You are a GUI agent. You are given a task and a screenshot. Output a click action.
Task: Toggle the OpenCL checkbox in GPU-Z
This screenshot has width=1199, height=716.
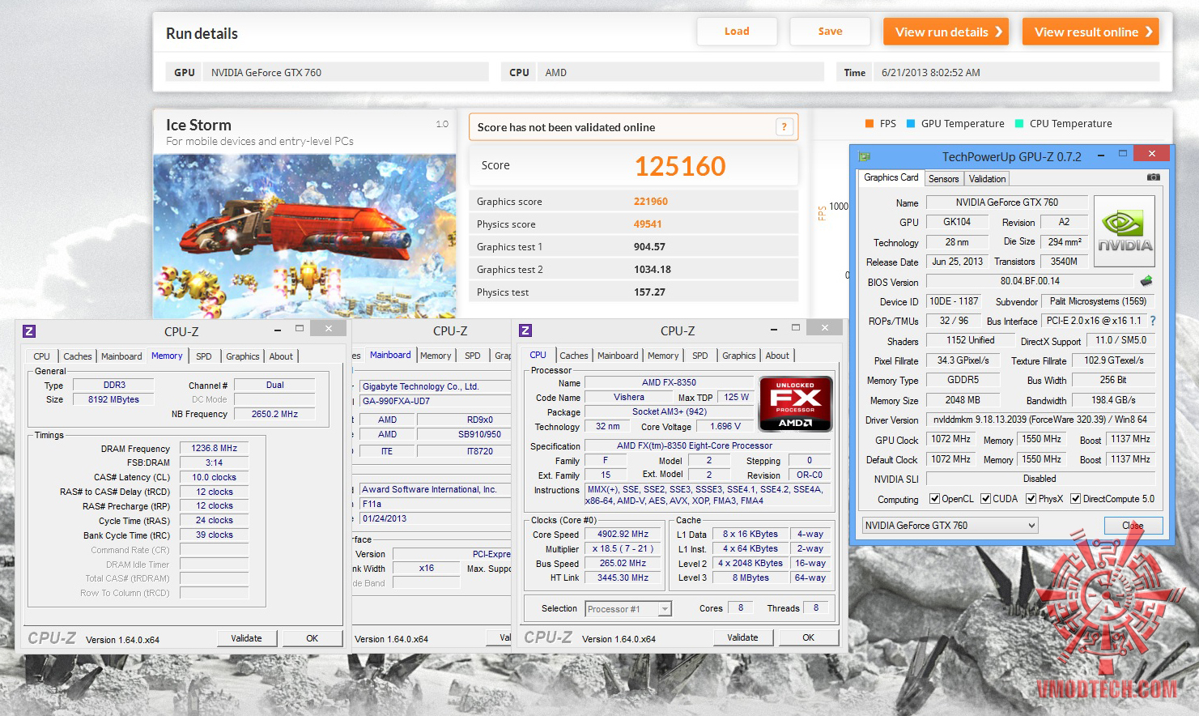tap(935, 499)
